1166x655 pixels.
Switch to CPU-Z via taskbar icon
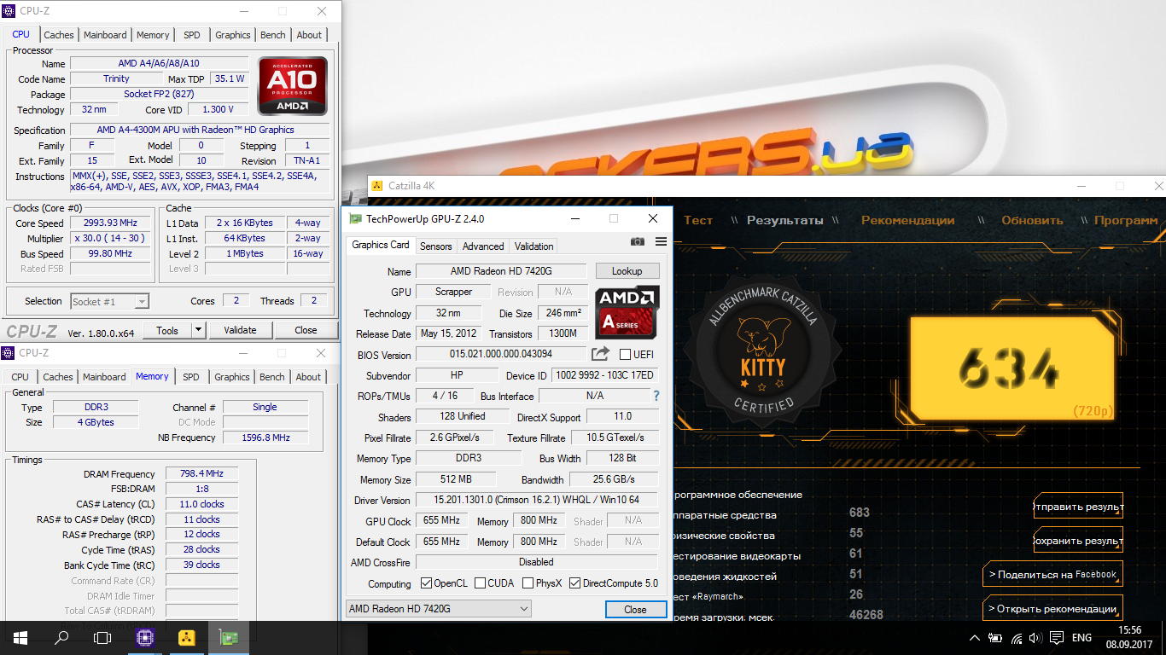pos(144,637)
